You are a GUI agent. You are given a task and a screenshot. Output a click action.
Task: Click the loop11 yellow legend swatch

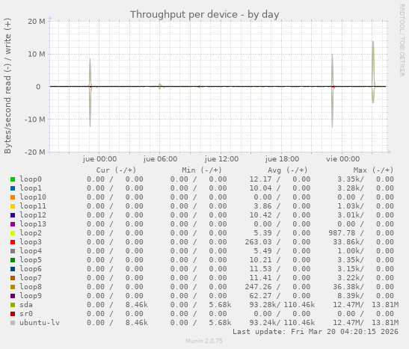[x=13, y=206]
